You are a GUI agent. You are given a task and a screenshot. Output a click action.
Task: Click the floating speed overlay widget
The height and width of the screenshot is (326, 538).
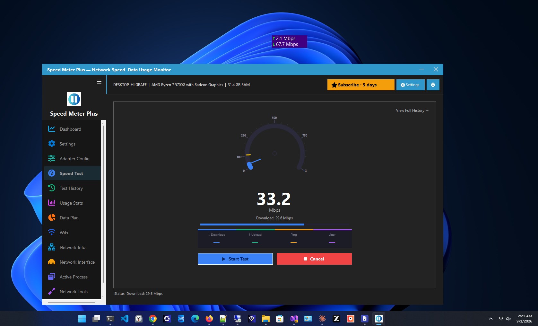[289, 41]
